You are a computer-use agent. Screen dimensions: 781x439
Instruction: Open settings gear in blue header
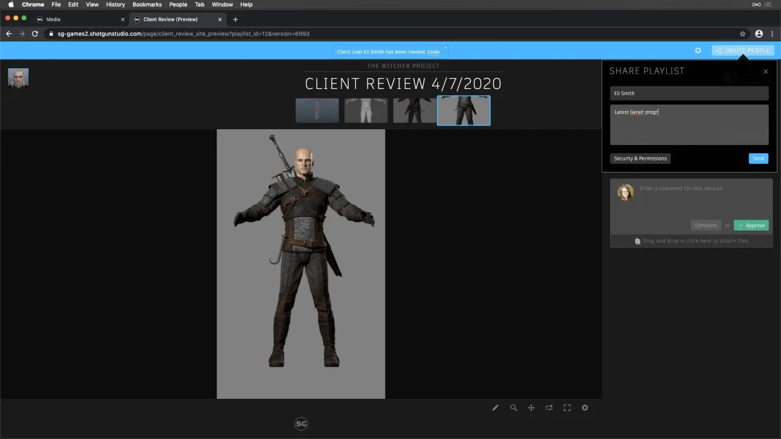pyautogui.click(x=698, y=51)
